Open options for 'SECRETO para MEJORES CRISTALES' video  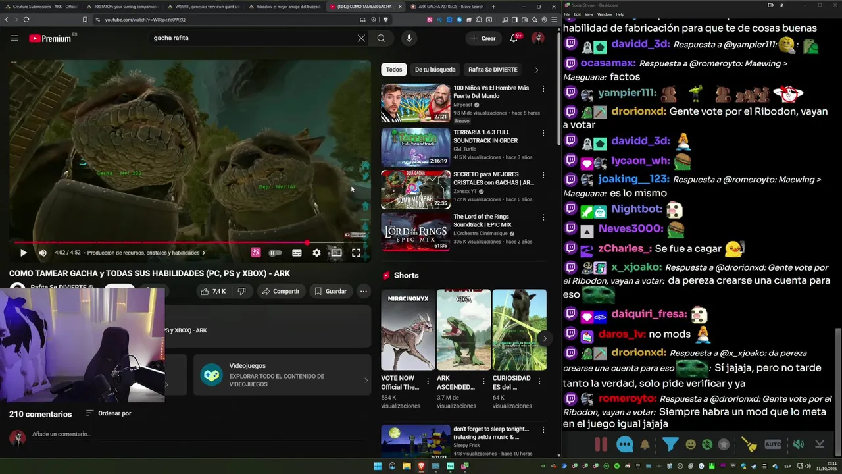(543, 175)
